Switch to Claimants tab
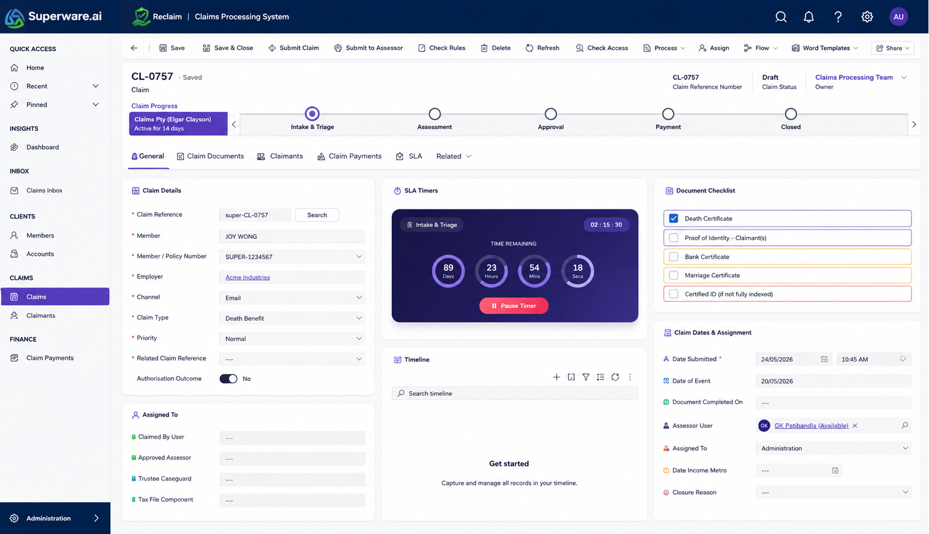This screenshot has width=929, height=534. point(280,156)
